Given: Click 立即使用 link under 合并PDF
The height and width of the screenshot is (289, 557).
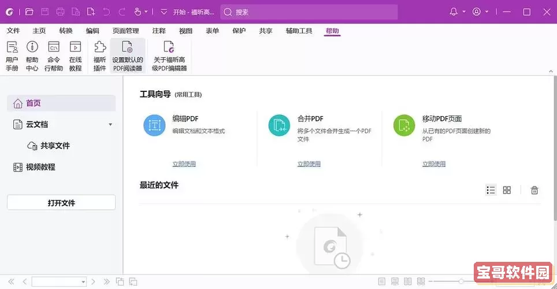Looking at the screenshot, I should (x=309, y=164).
